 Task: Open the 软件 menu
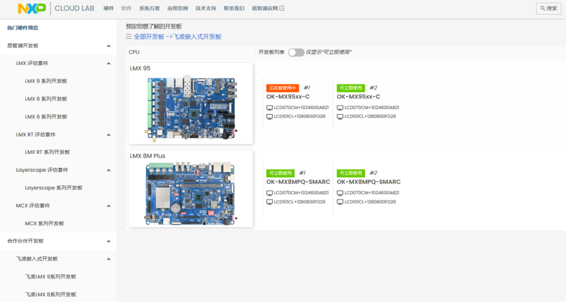point(126,8)
